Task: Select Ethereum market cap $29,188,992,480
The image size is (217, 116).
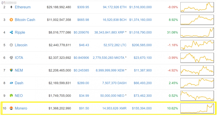Action: click(x=59, y=7)
